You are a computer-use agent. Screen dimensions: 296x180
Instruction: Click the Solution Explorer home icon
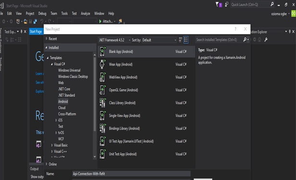[259, 39]
